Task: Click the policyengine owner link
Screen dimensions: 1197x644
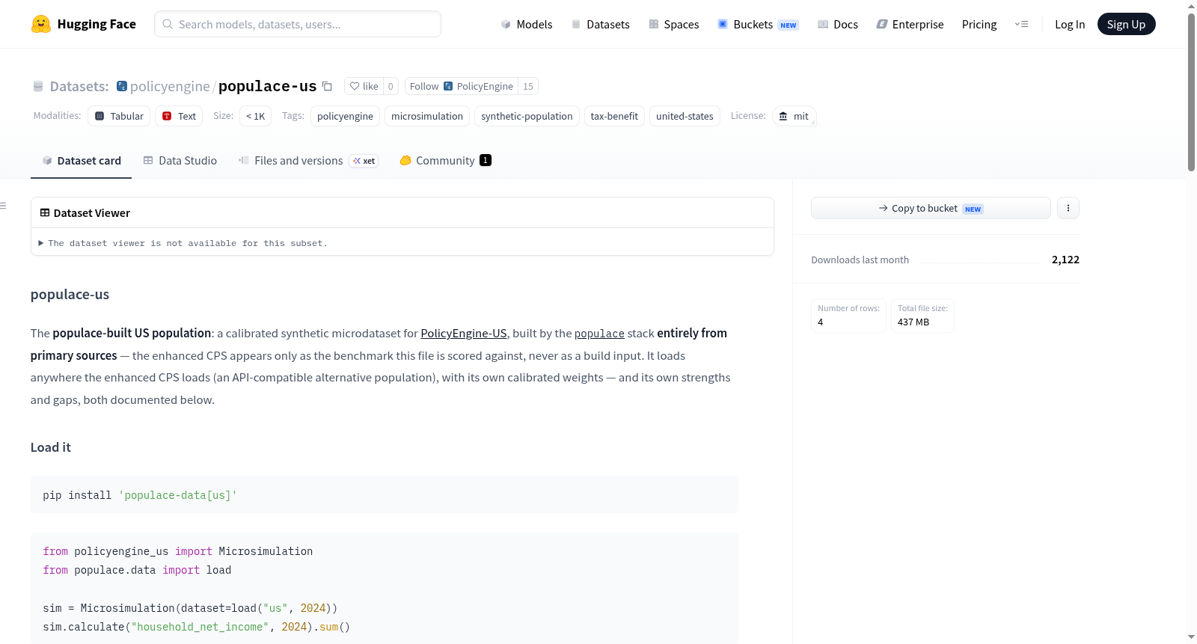Action: [170, 86]
